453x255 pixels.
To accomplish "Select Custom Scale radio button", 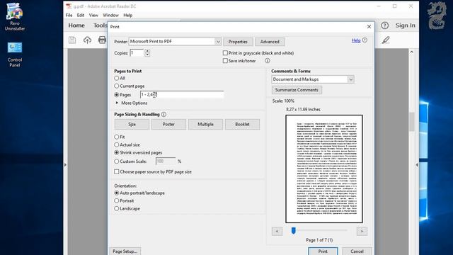I will [x=116, y=161].
